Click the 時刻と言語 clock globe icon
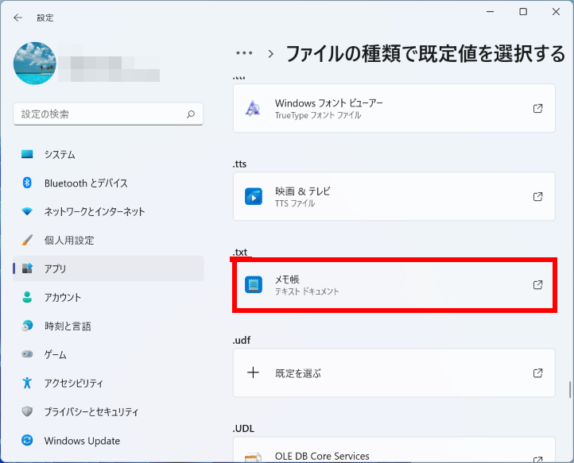This screenshot has height=463, width=574. pyautogui.click(x=27, y=326)
